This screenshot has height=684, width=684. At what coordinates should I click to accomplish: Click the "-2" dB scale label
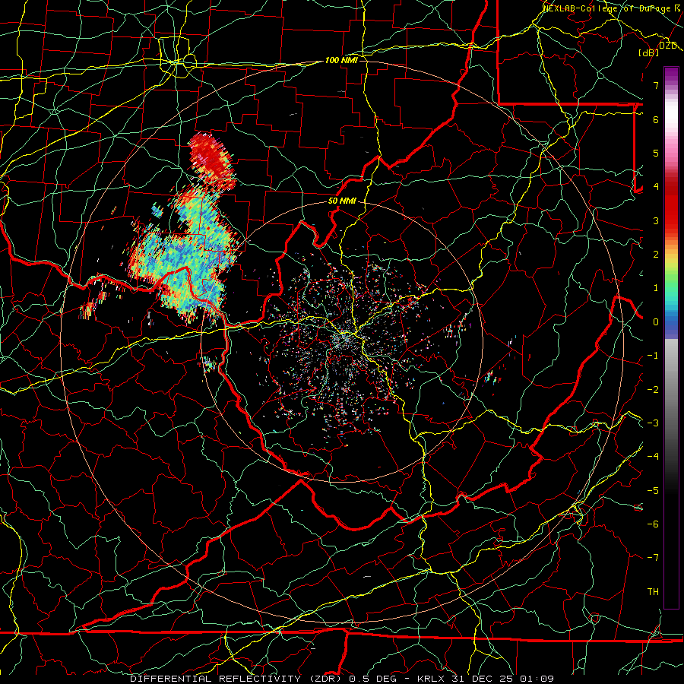[653, 390]
